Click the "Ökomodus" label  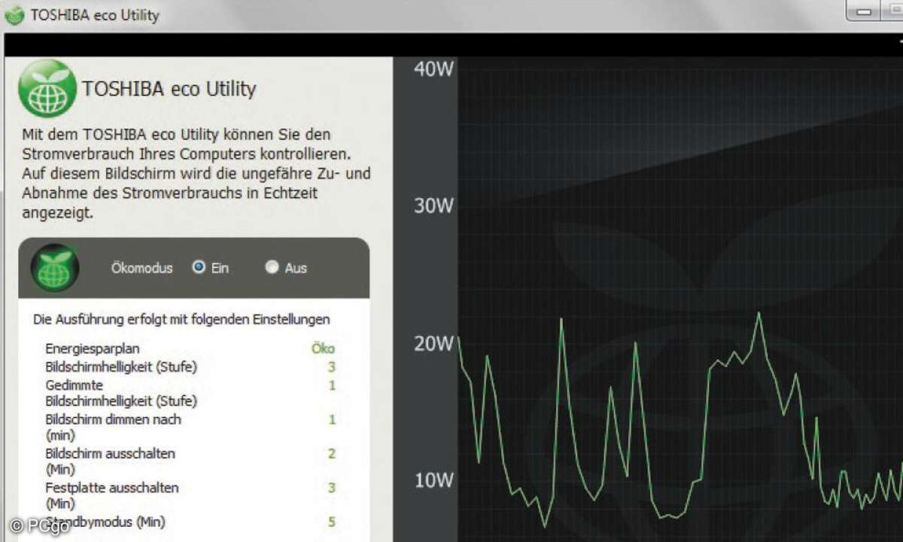pos(142,268)
